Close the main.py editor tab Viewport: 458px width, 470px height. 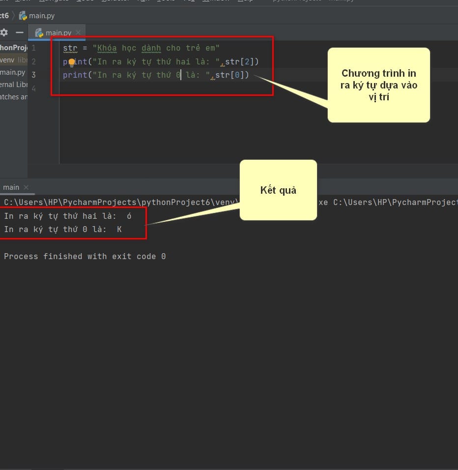78,33
